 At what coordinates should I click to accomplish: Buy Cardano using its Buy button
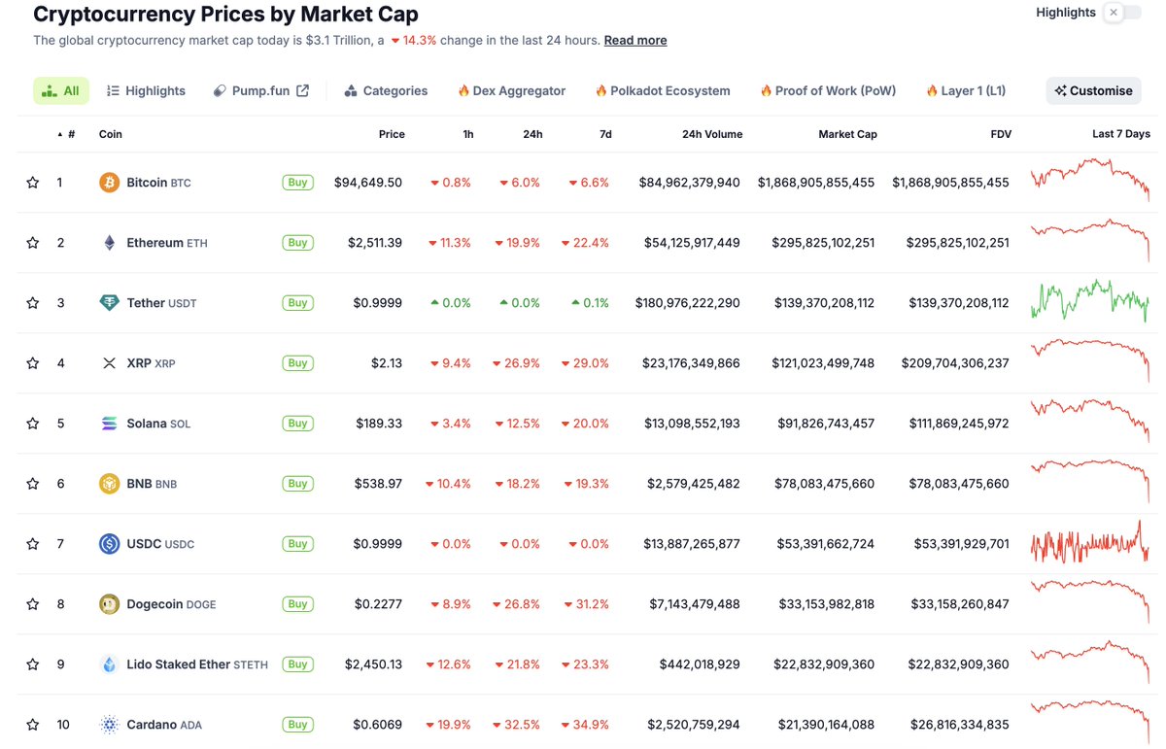pyautogui.click(x=298, y=724)
